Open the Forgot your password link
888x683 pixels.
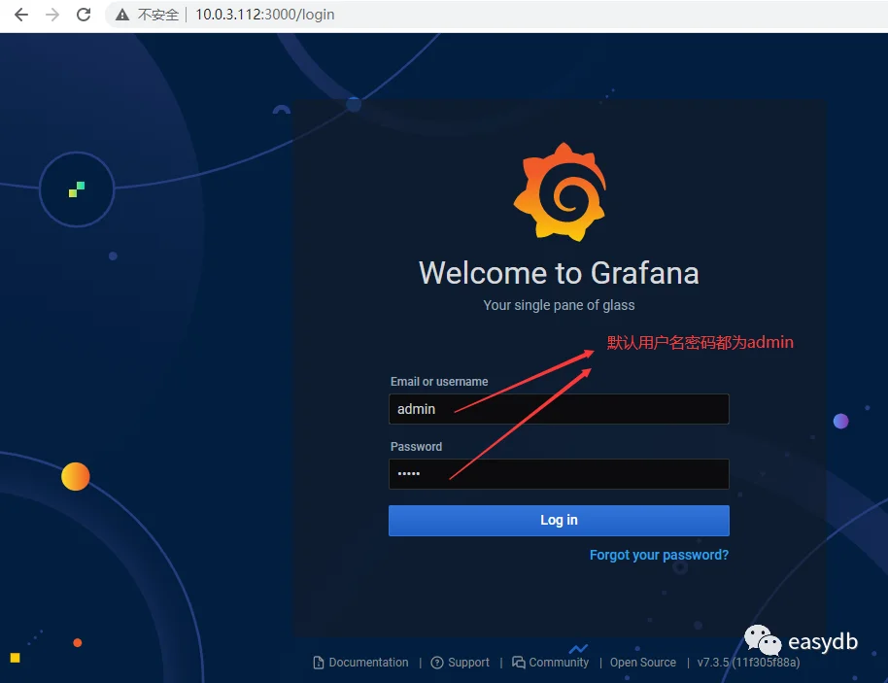[660, 555]
